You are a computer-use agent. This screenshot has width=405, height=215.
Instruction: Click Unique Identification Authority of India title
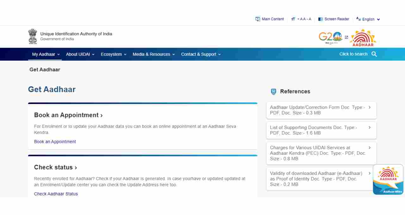point(76,34)
